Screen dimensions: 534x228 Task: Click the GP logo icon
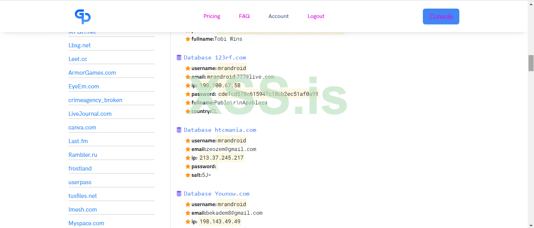coord(83,16)
